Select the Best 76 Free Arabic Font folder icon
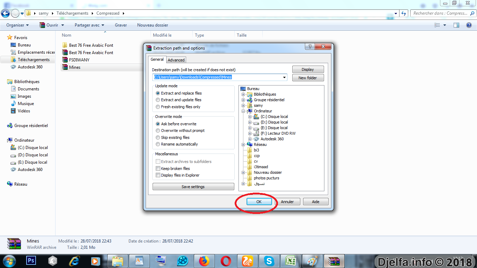477x268 pixels. (64, 45)
